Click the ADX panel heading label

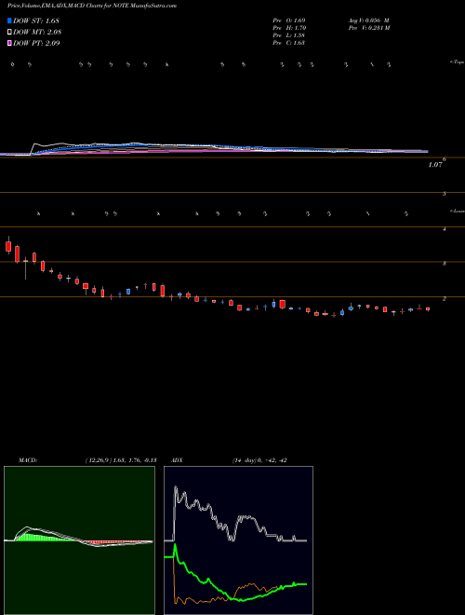coord(177,460)
